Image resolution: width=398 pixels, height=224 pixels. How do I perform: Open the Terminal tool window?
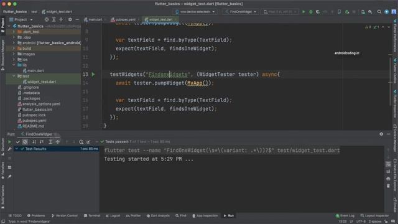92,216
